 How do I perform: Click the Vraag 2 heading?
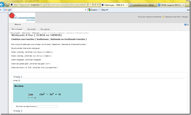coord(18,111)
